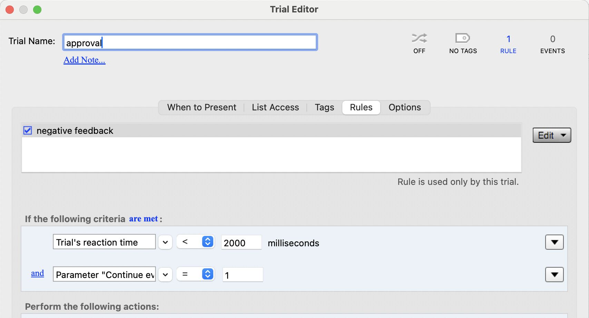Open the Edit pull-down button
Screen dimensions: 589x318
point(552,135)
